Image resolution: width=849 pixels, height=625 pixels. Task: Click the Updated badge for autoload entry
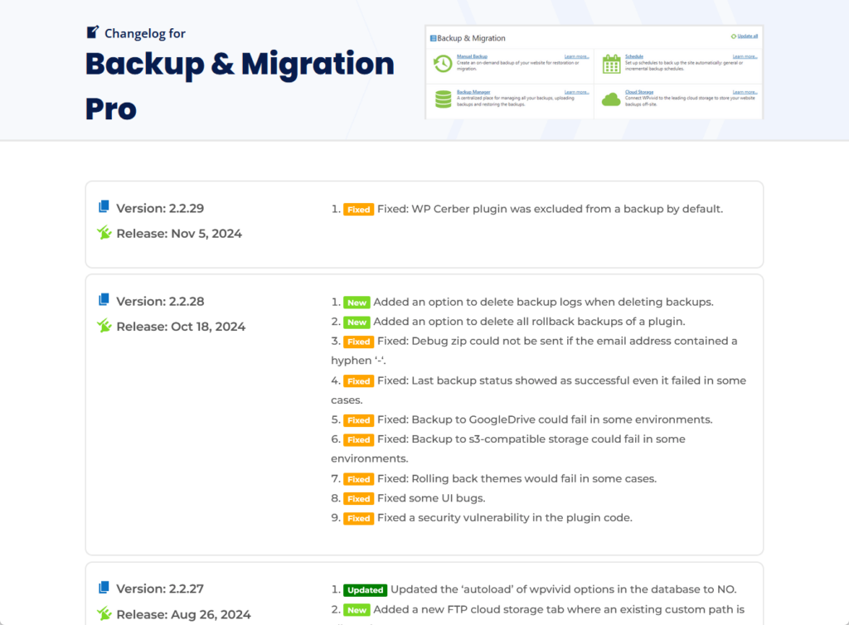(366, 590)
